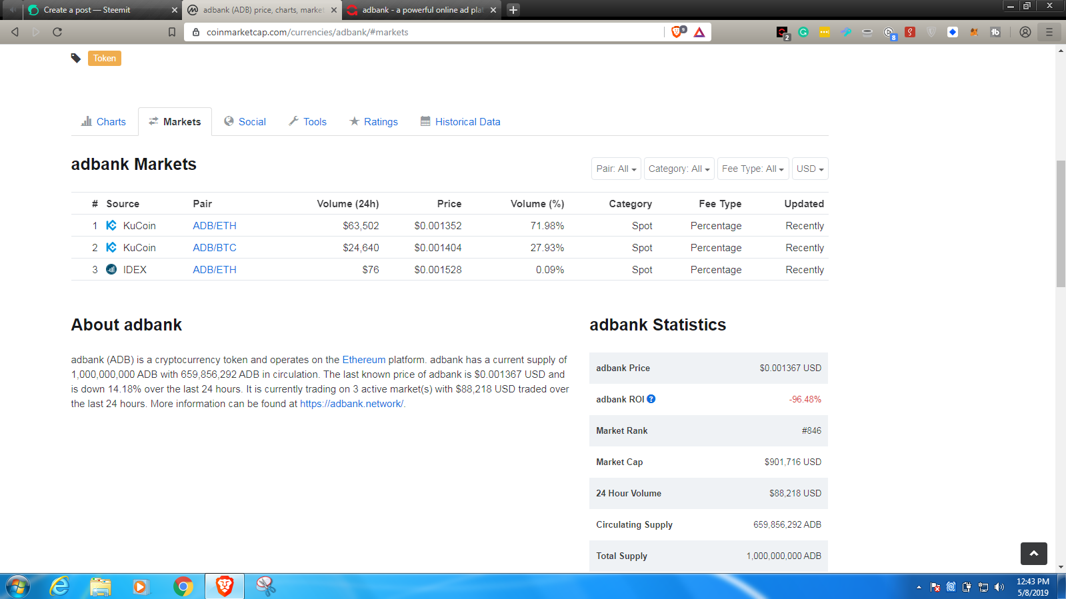The height and width of the screenshot is (599, 1066).
Task: Open the Brave main menu
Action: tap(1049, 32)
